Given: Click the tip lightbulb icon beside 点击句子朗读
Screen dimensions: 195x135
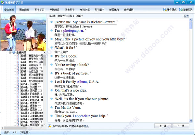Looking at the screenshot, I should tap(49, 126).
